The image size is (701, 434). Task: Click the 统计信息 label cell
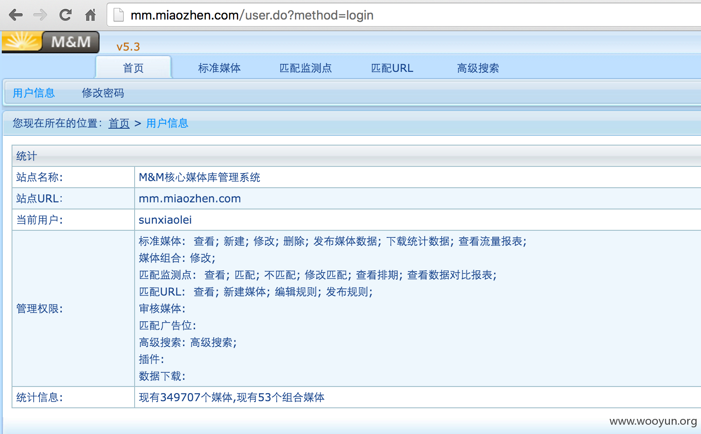coord(73,398)
